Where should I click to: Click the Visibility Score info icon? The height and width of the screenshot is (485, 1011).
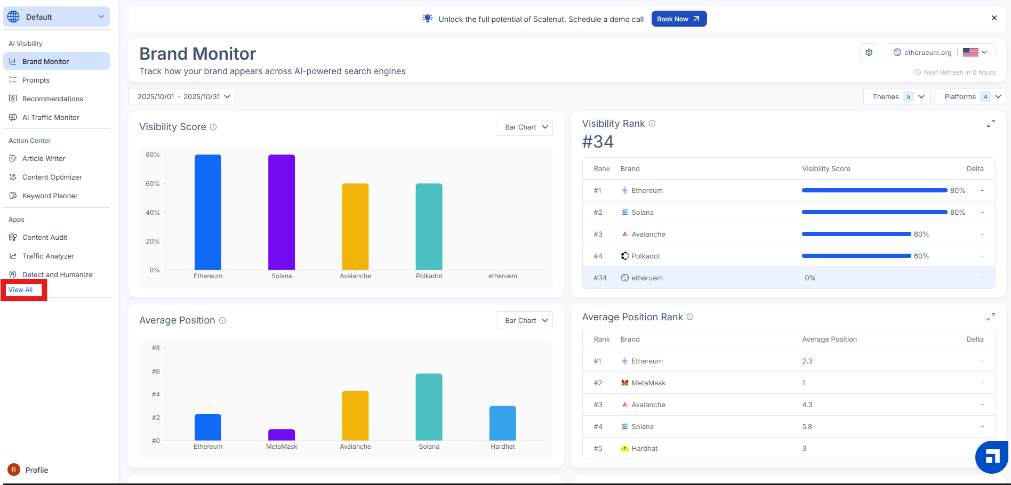click(x=213, y=127)
